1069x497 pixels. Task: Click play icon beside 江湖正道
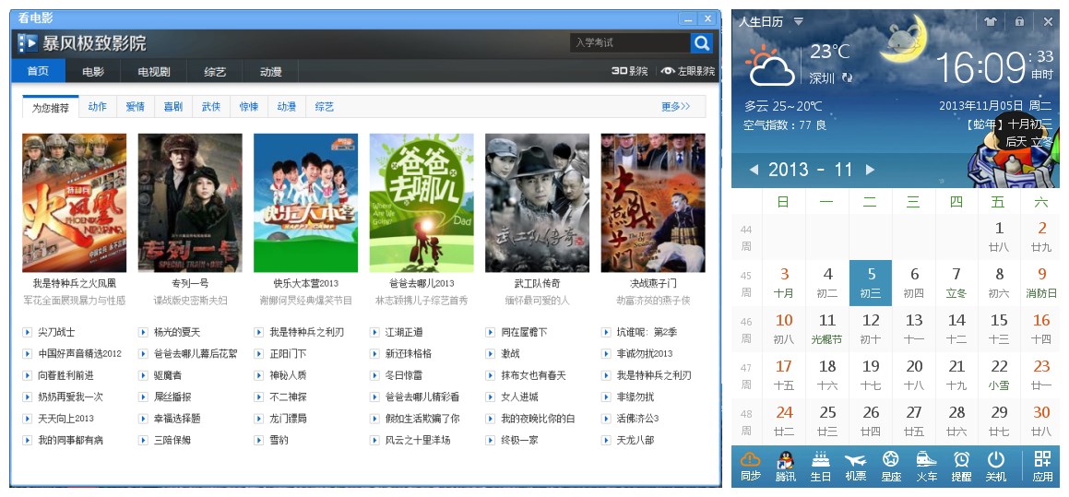pos(374,332)
